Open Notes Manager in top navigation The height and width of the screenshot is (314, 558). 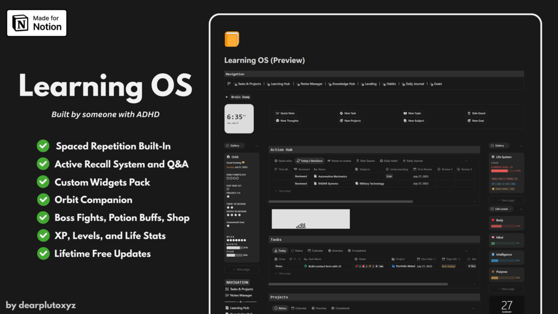pyautogui.click(x=309, y=84)
